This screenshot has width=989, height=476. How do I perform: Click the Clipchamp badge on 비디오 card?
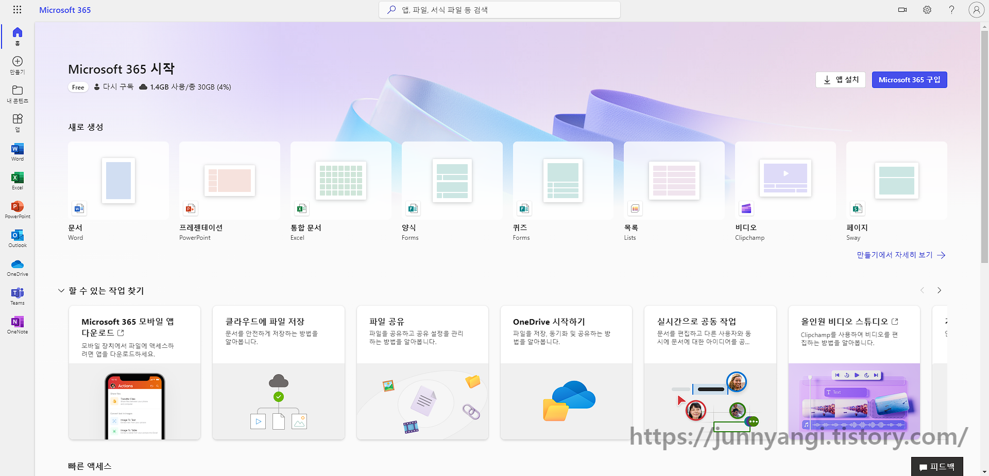pyautogui.click(x=746, y=208)
